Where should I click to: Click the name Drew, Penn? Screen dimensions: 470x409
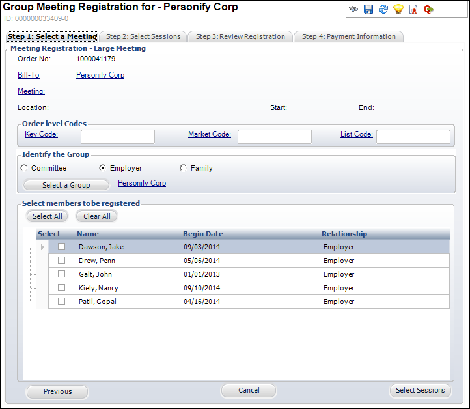click(x=97, y=261)
